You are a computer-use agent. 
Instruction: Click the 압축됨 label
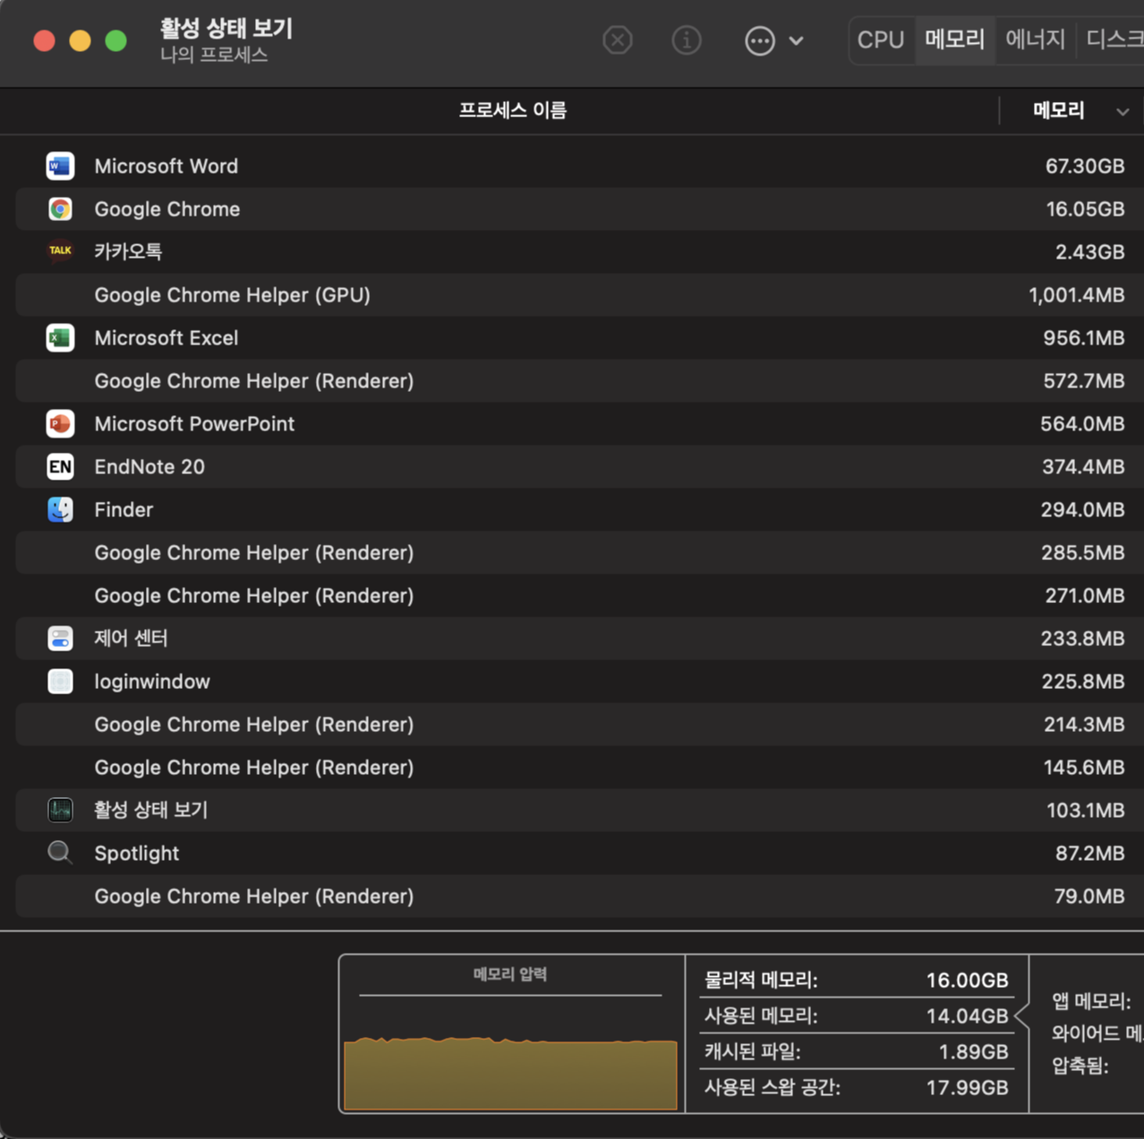(x=1080, y=1066)
